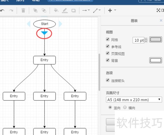Disable the 连接箭头 checkbox
Screen dimensions: 164x135
108,80
